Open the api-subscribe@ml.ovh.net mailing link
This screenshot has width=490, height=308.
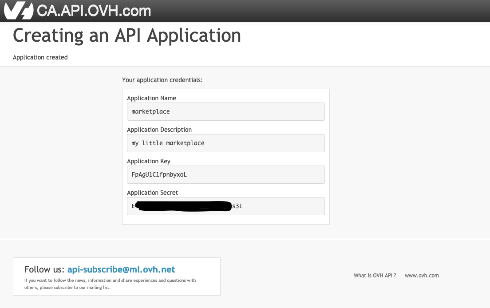coord(121,269)
